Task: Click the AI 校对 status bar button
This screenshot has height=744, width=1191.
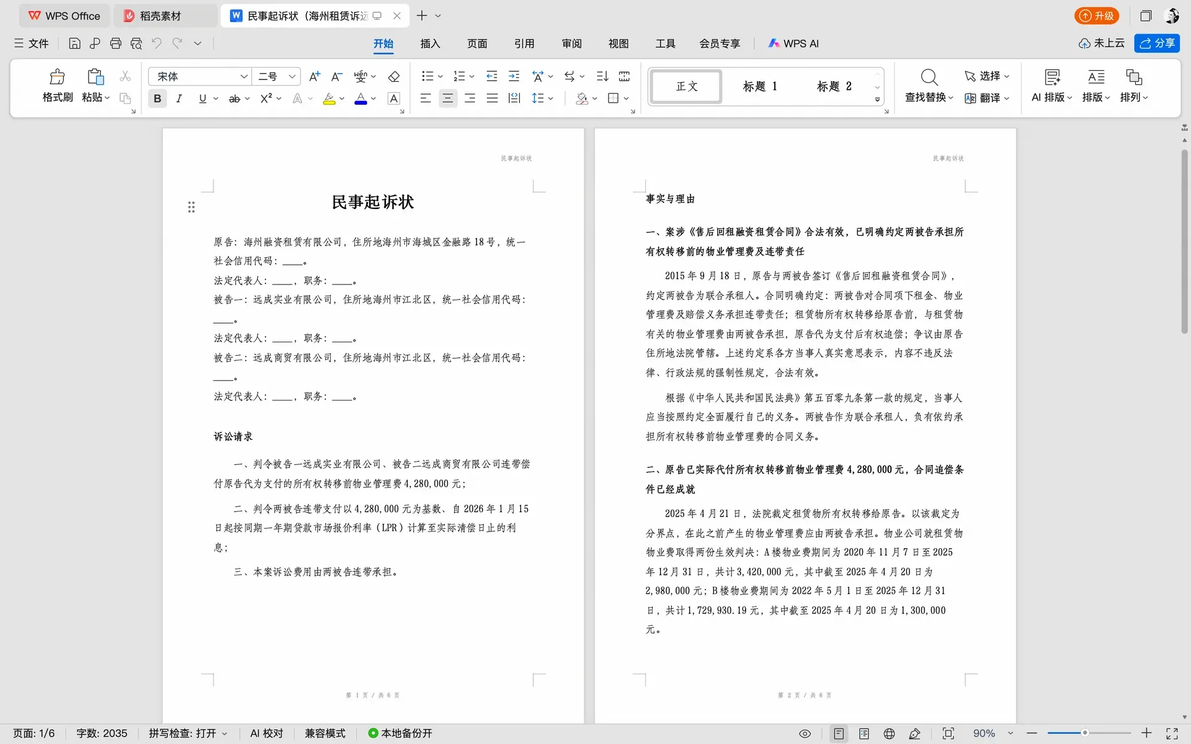Action: (267, 733)
